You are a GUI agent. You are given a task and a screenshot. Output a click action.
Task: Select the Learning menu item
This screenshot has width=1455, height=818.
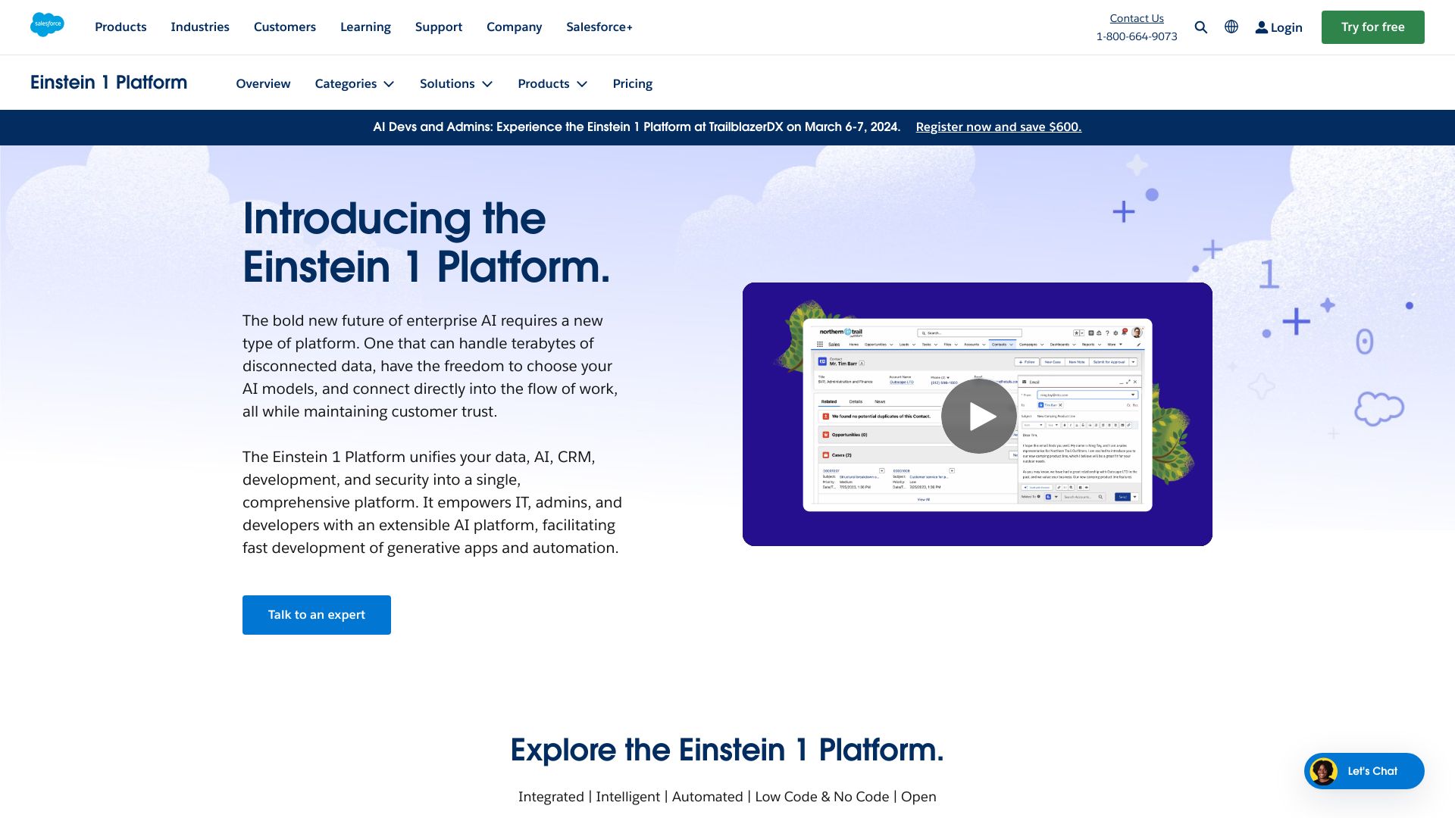[x=366, y=27]
